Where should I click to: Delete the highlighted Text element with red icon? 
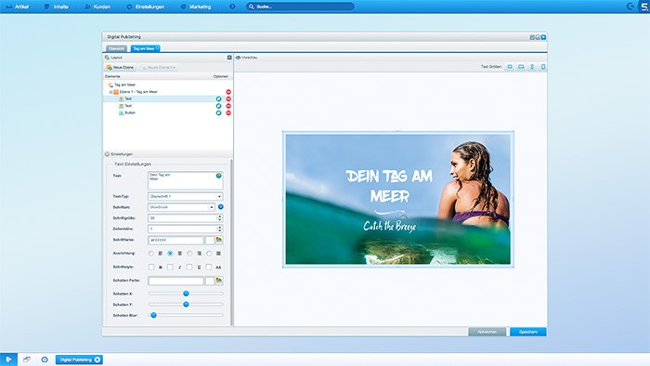click(x=228, y=99)
